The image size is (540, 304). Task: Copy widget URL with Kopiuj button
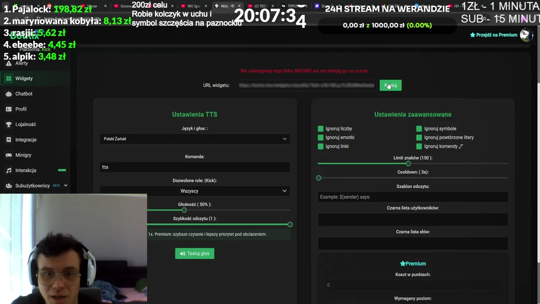(x=391, y=85)
